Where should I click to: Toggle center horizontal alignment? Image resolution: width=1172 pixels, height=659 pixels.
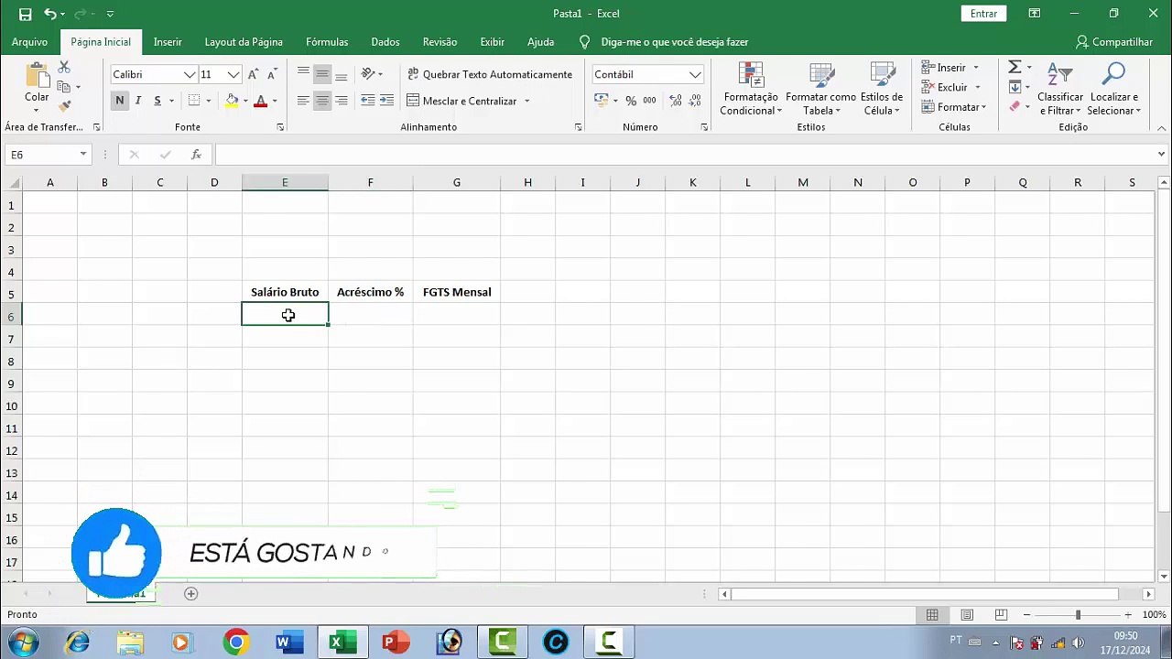[322, 101]
